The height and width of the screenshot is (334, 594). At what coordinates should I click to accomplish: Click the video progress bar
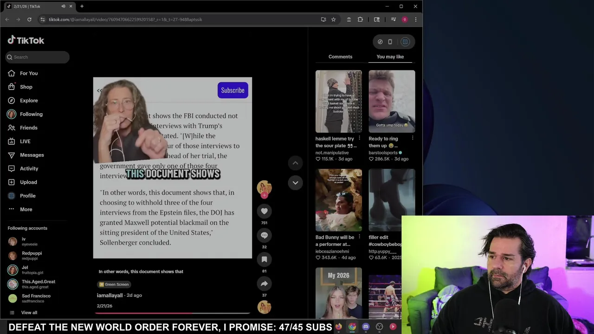pyautogui.click(x=173, y=313)
